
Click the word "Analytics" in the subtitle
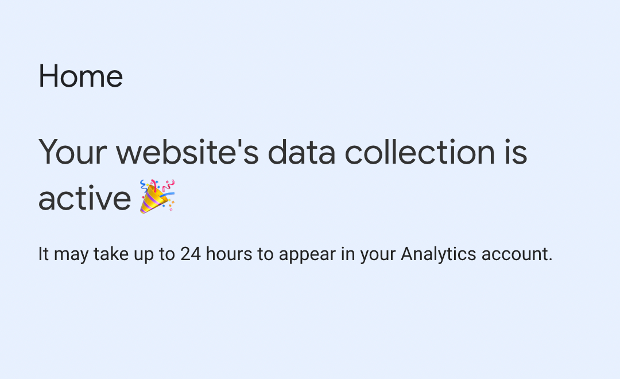point(439,255)
